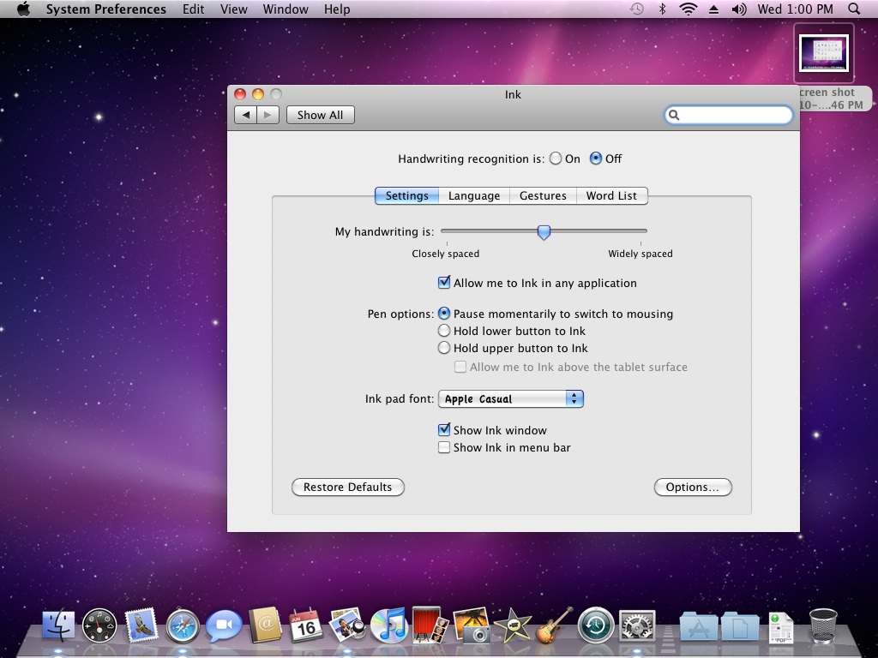Go forward with the right arrow button

coord(268,115)
